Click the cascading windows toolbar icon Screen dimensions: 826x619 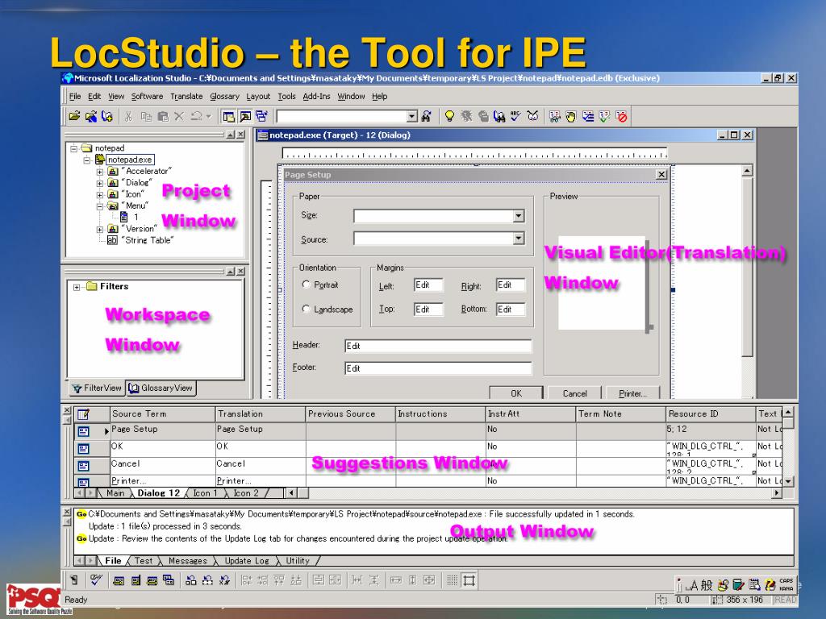261,116
